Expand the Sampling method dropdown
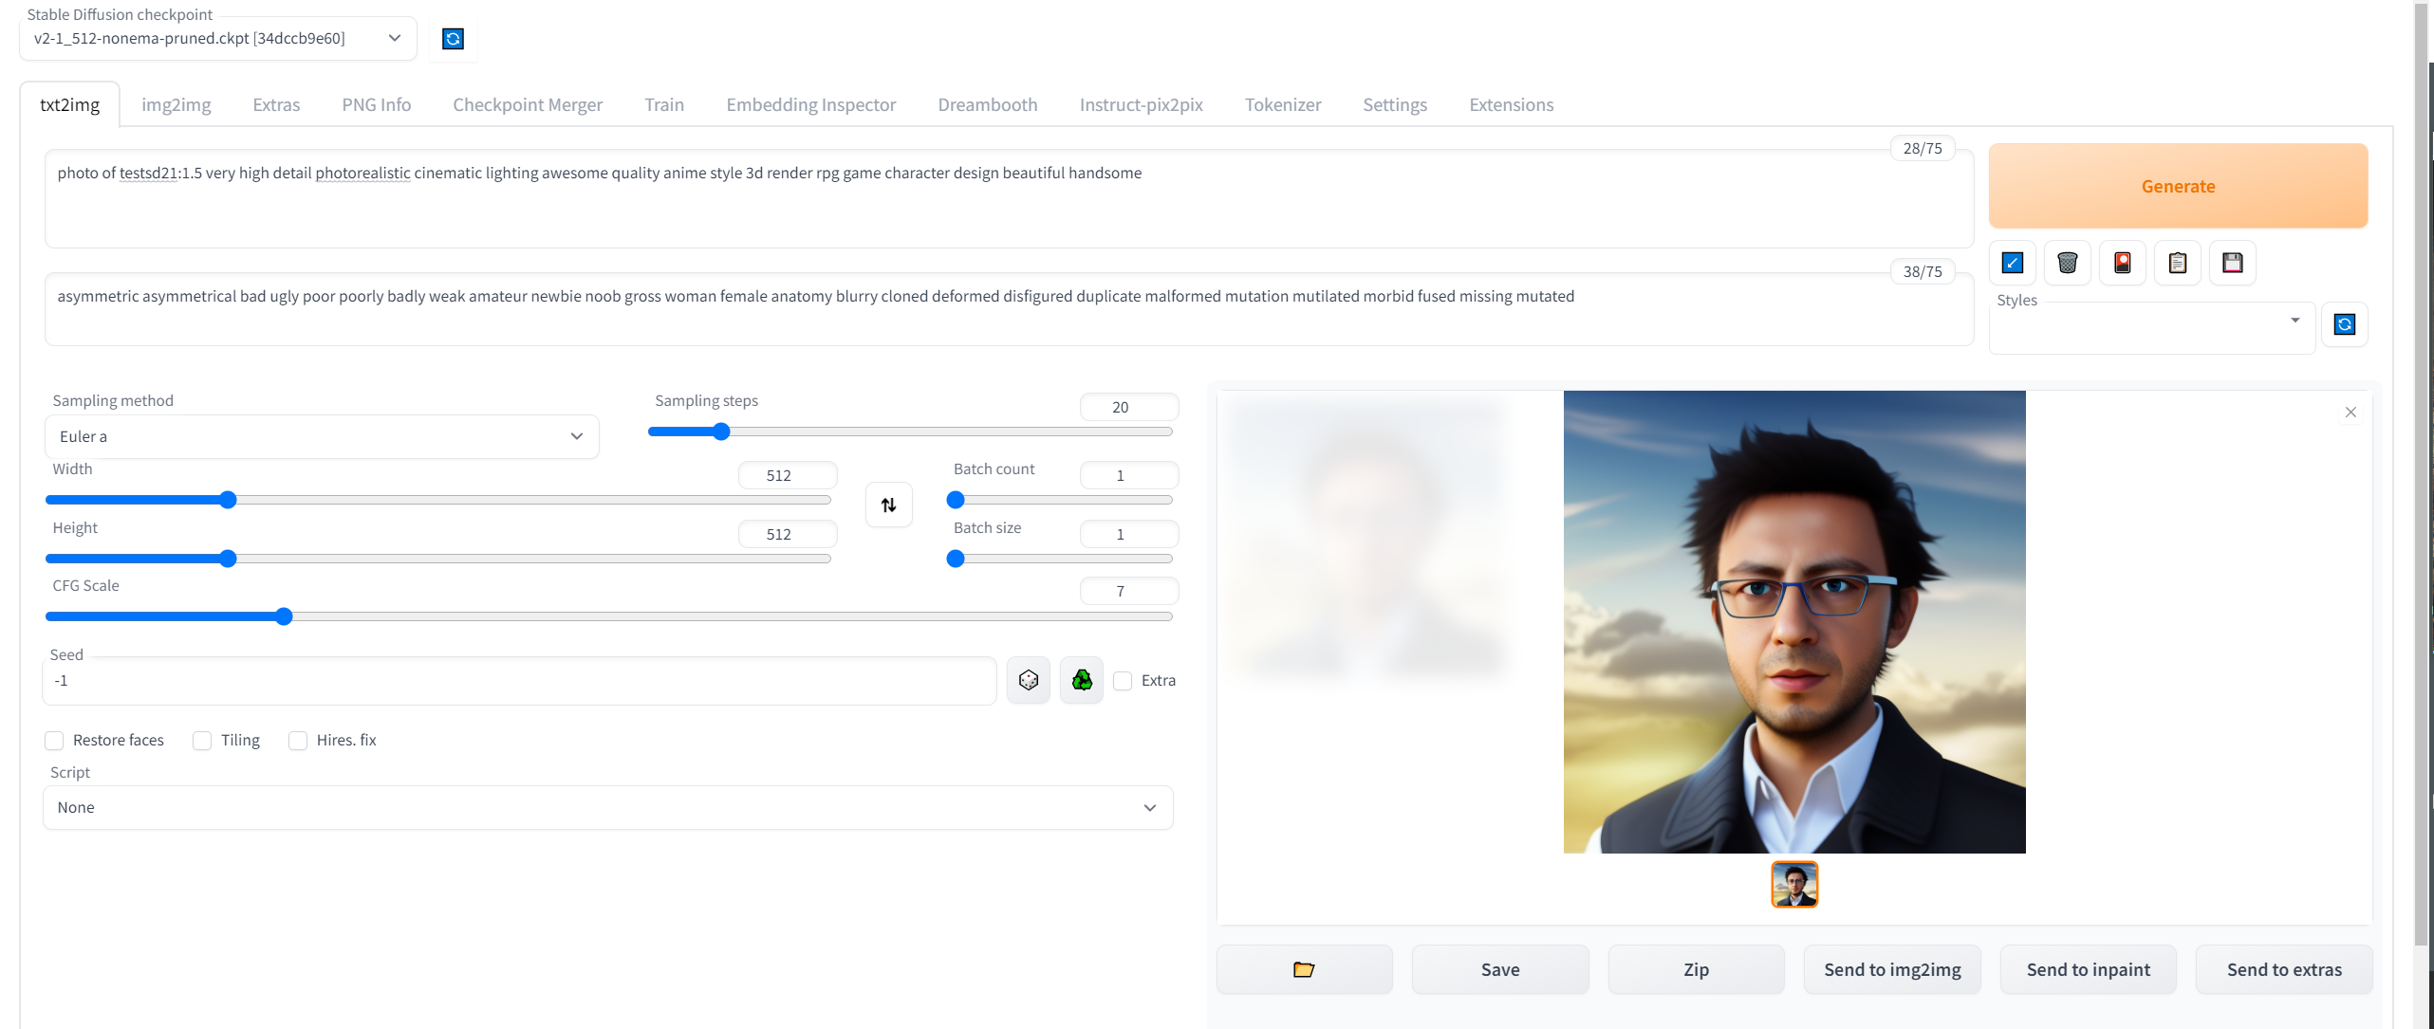The image size is (2434, 1029). (321, 436)
